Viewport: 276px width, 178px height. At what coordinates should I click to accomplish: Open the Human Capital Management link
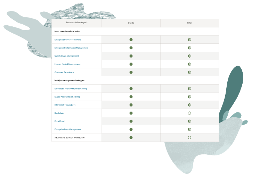pos(67,64)
